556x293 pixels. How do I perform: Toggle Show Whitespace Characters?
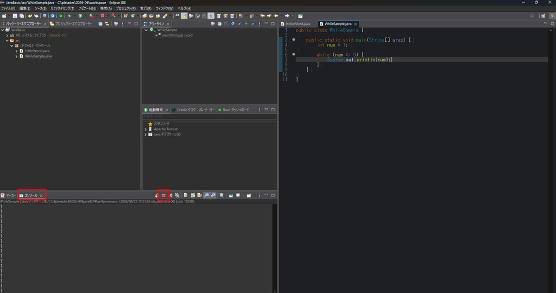211,16
